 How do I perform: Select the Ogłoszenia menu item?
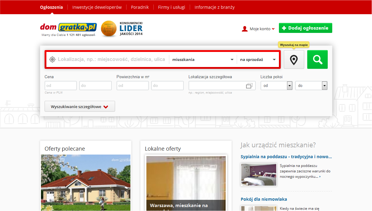(52, 7)
